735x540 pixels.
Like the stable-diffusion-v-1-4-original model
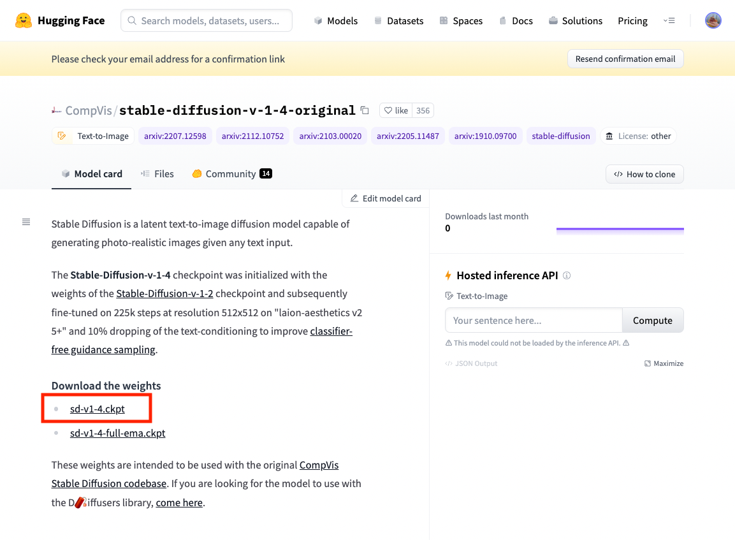point(396,110)
